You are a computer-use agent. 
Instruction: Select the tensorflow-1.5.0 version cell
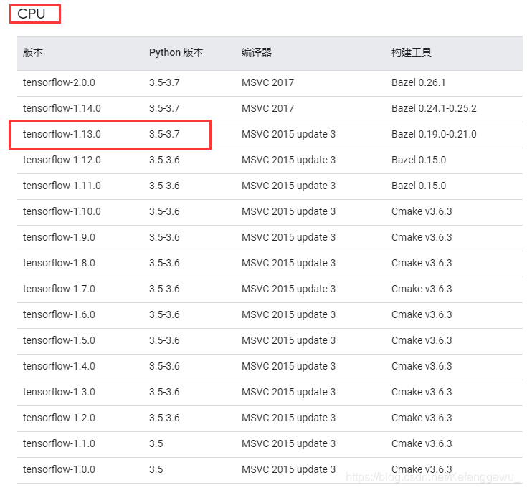[59, 340]
